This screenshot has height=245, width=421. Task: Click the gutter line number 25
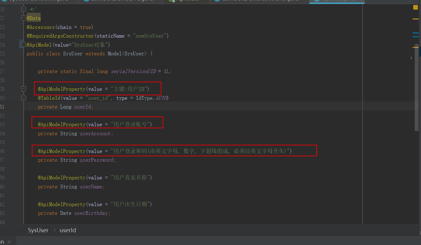pos(2,54)
